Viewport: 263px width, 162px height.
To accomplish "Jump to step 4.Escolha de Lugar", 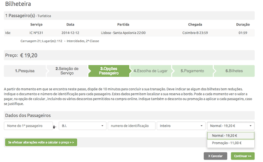I will click(150, 71).
